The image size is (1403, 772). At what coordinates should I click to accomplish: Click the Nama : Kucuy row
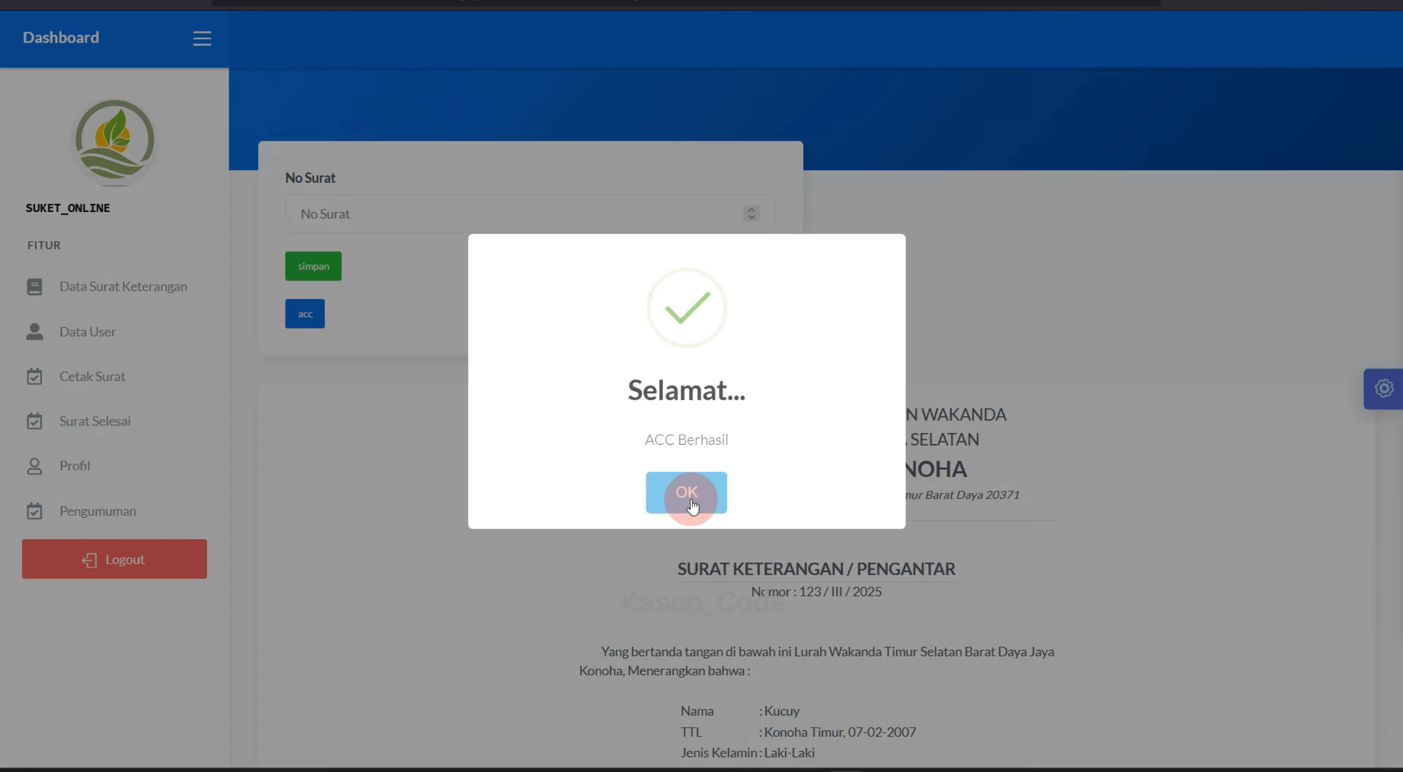[740, 711]
